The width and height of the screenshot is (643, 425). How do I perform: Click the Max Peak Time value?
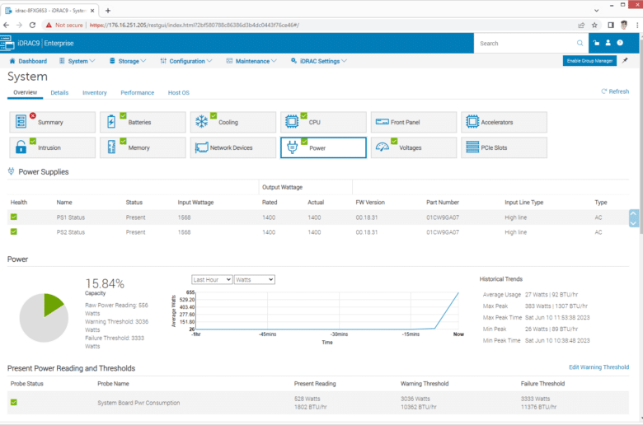[x=557, y=318]
